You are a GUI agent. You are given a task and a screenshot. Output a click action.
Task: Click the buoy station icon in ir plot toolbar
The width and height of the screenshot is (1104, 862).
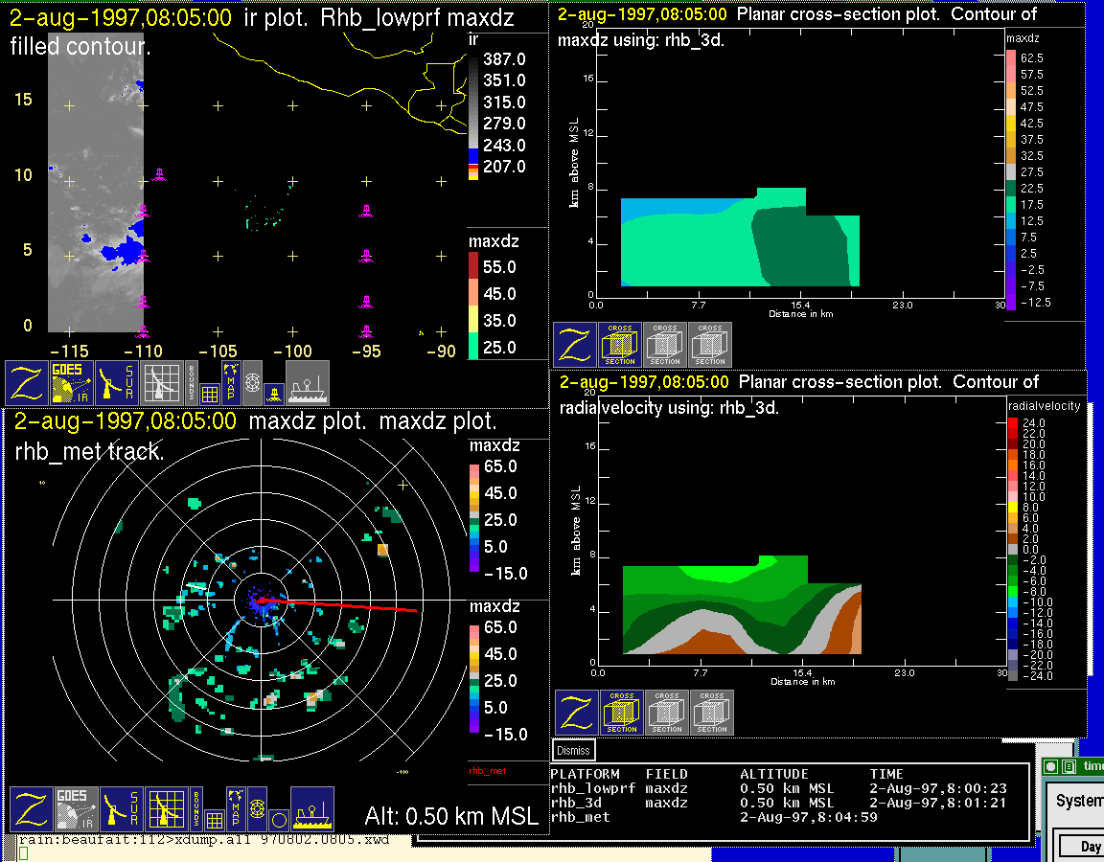coord(274,393)
